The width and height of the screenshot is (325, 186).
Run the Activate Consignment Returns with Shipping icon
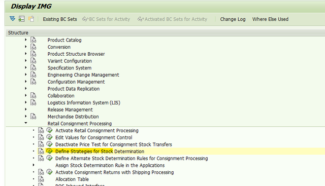point(49,172)
